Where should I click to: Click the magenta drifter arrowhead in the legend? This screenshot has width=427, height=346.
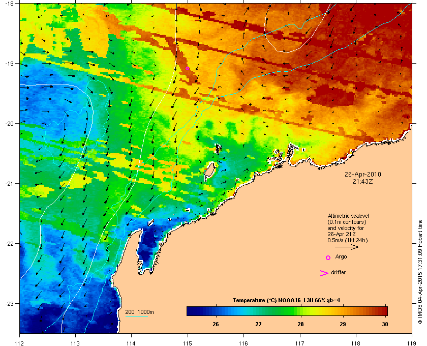coord(324,273)
